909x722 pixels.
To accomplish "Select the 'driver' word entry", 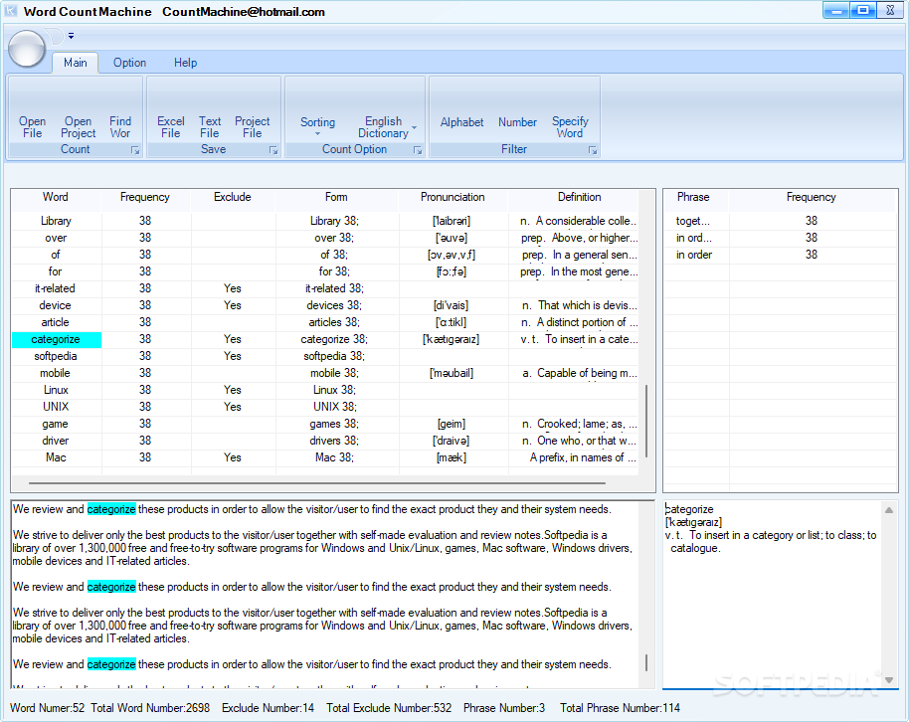I will pos(56,441).
